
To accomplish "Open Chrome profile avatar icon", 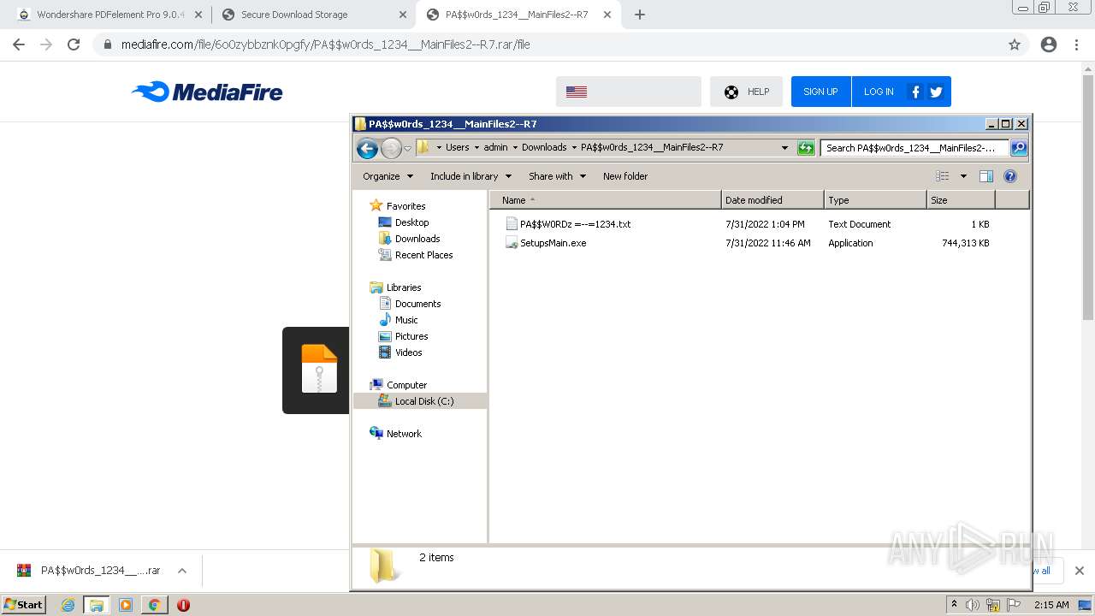I will pyautogui.click(x=1049, y=44).
